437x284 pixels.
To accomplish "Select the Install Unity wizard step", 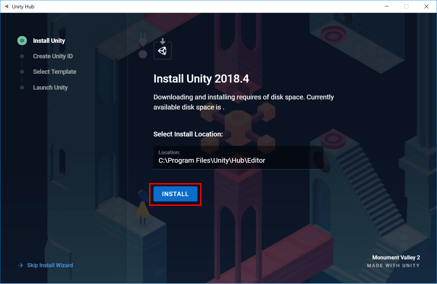I will [x=49, y=41].
